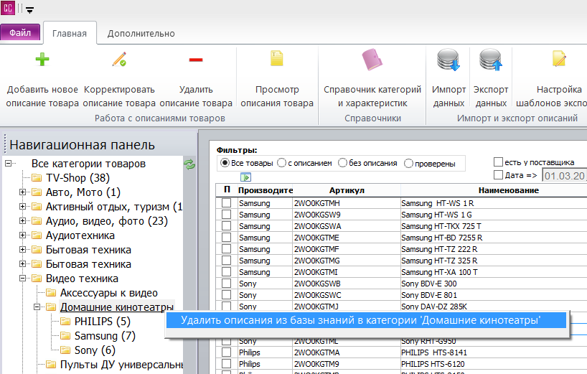
Task: Check the box for Sony BDV-E 300 row
Action: (x=227, y=283)
